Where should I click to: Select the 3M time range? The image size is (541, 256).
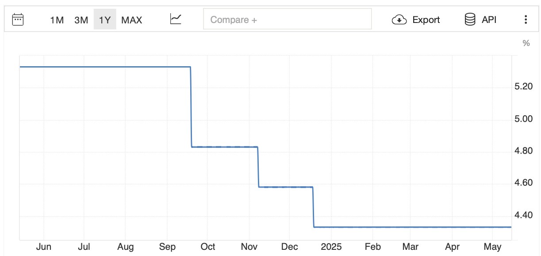(81, 20)
